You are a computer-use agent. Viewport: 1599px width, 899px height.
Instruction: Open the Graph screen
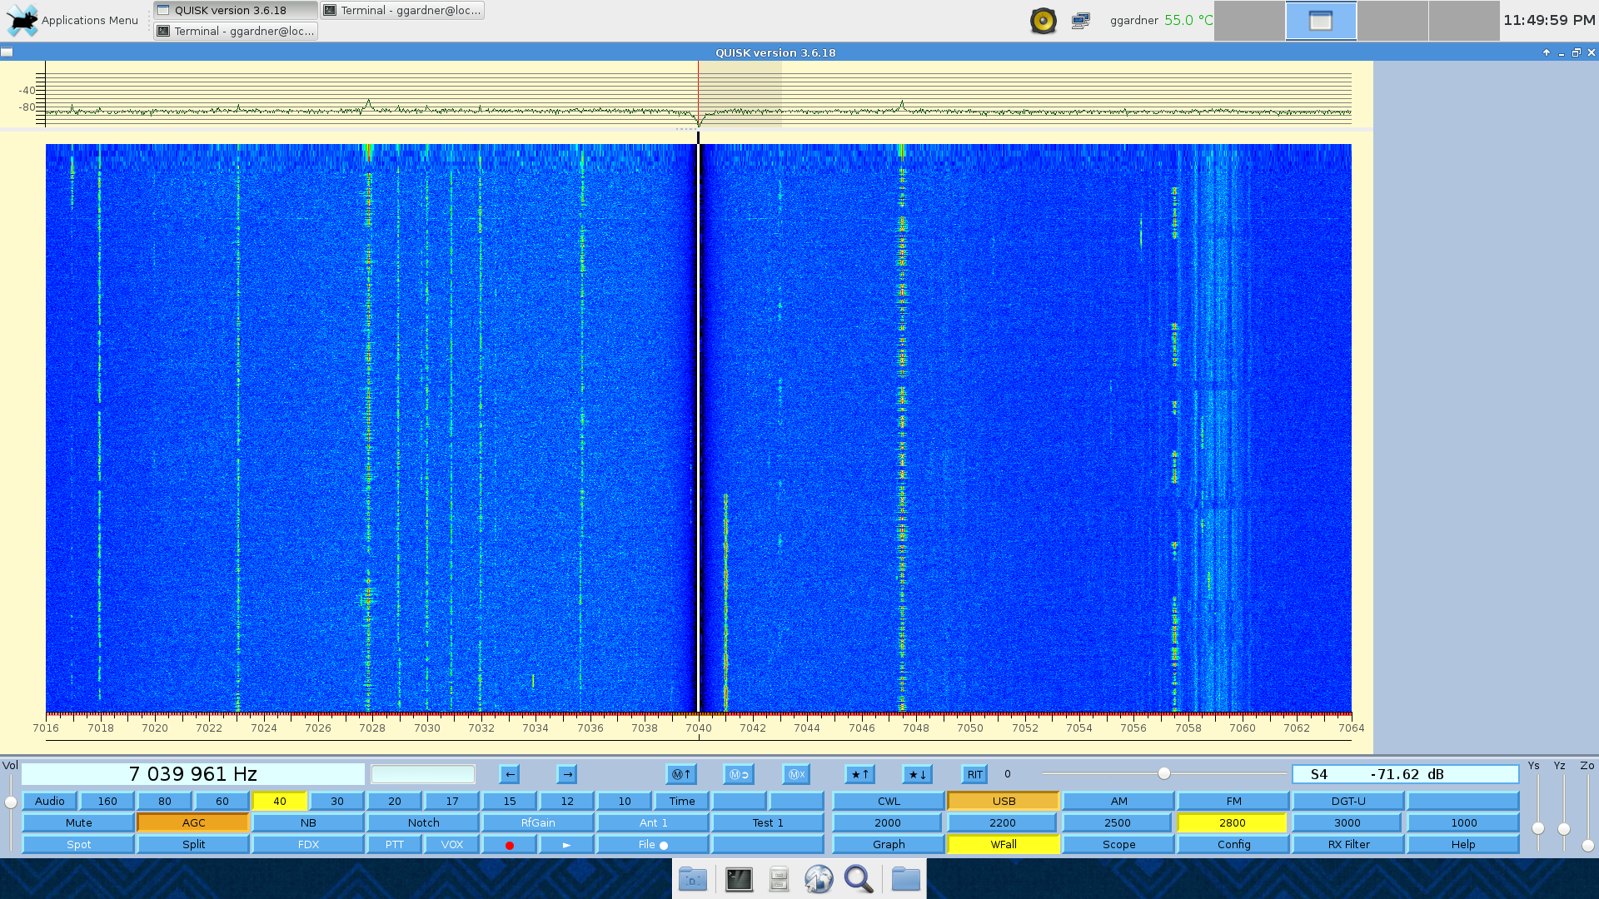(x=889, y=845)
